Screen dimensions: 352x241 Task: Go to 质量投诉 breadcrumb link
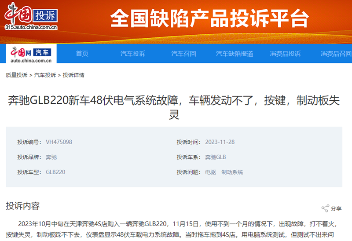point(17,75)
